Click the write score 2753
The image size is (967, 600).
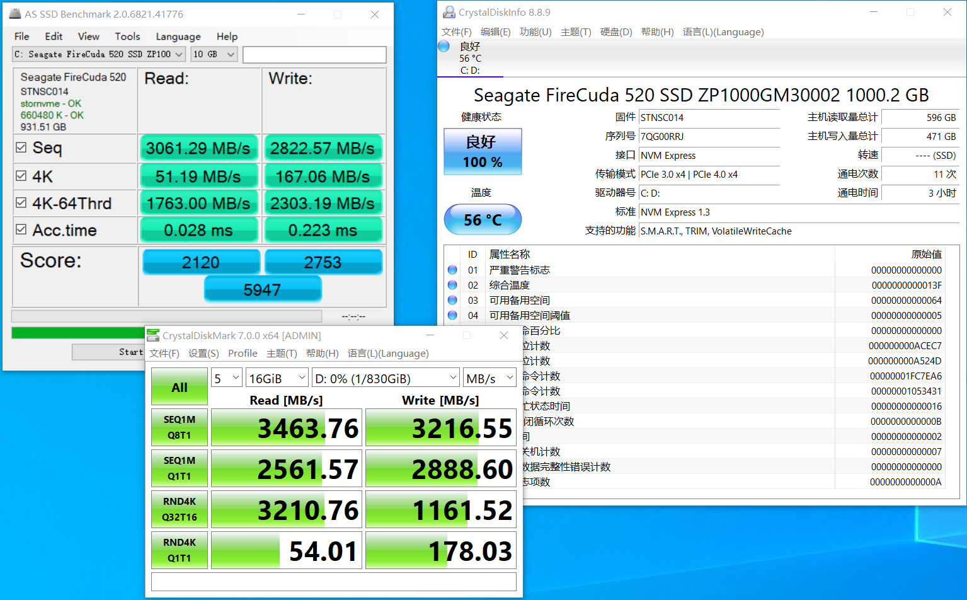tap(323, 262)
